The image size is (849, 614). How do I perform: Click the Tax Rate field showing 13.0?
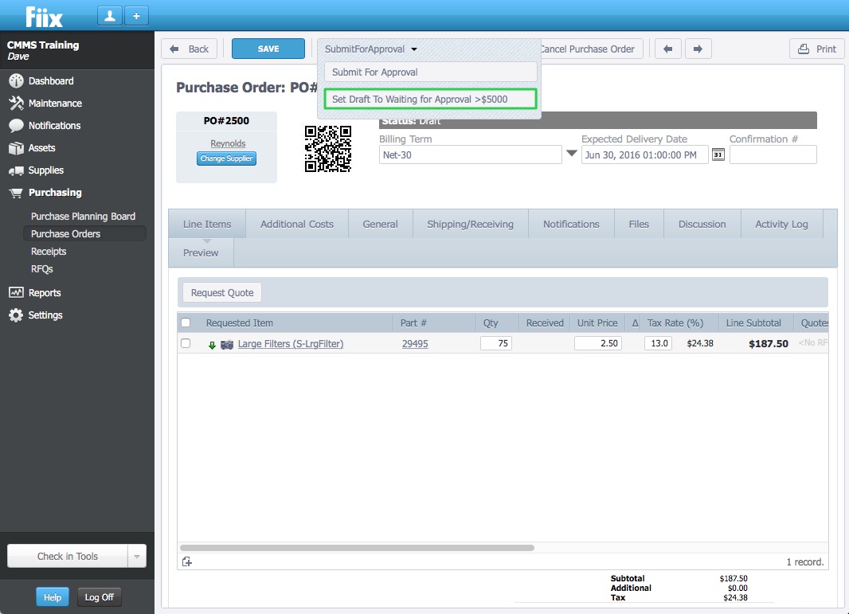pyautogui.click(x=658, y=343)
